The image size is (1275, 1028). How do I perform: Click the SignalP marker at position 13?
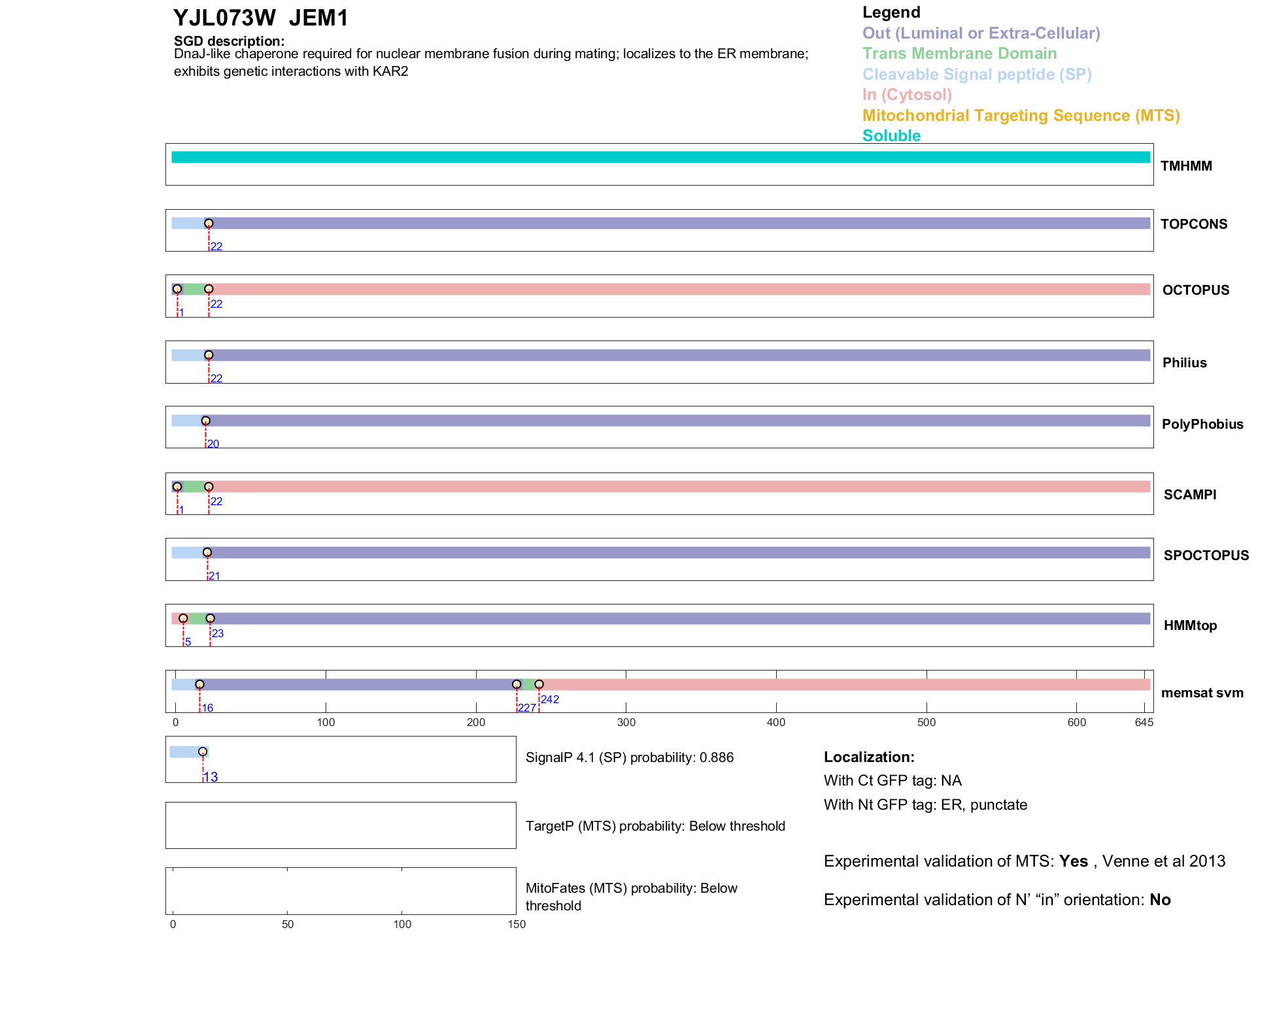click(x=203, y=752)
